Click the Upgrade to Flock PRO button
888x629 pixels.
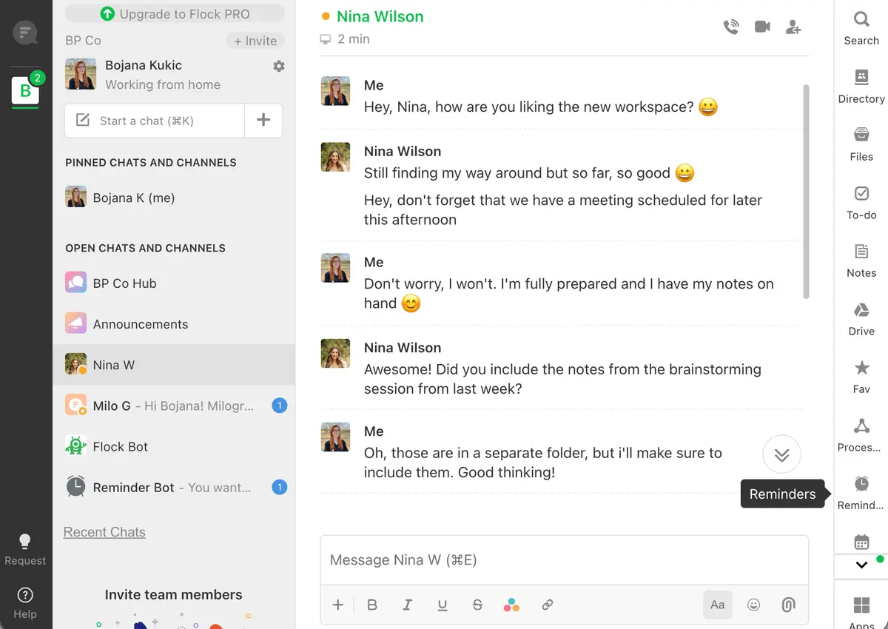(x=175, y=14)
